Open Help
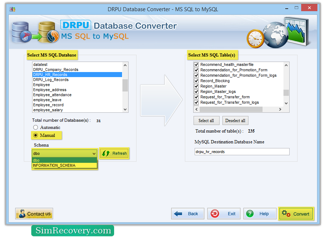 (x=260, y=214)
